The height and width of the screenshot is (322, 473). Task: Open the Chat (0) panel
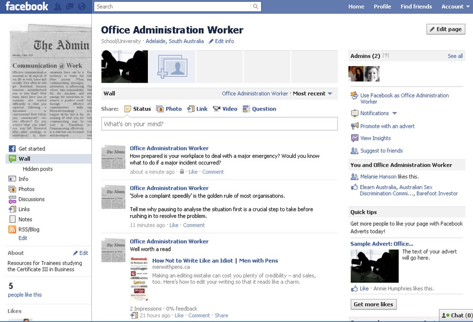pos(456,315)
